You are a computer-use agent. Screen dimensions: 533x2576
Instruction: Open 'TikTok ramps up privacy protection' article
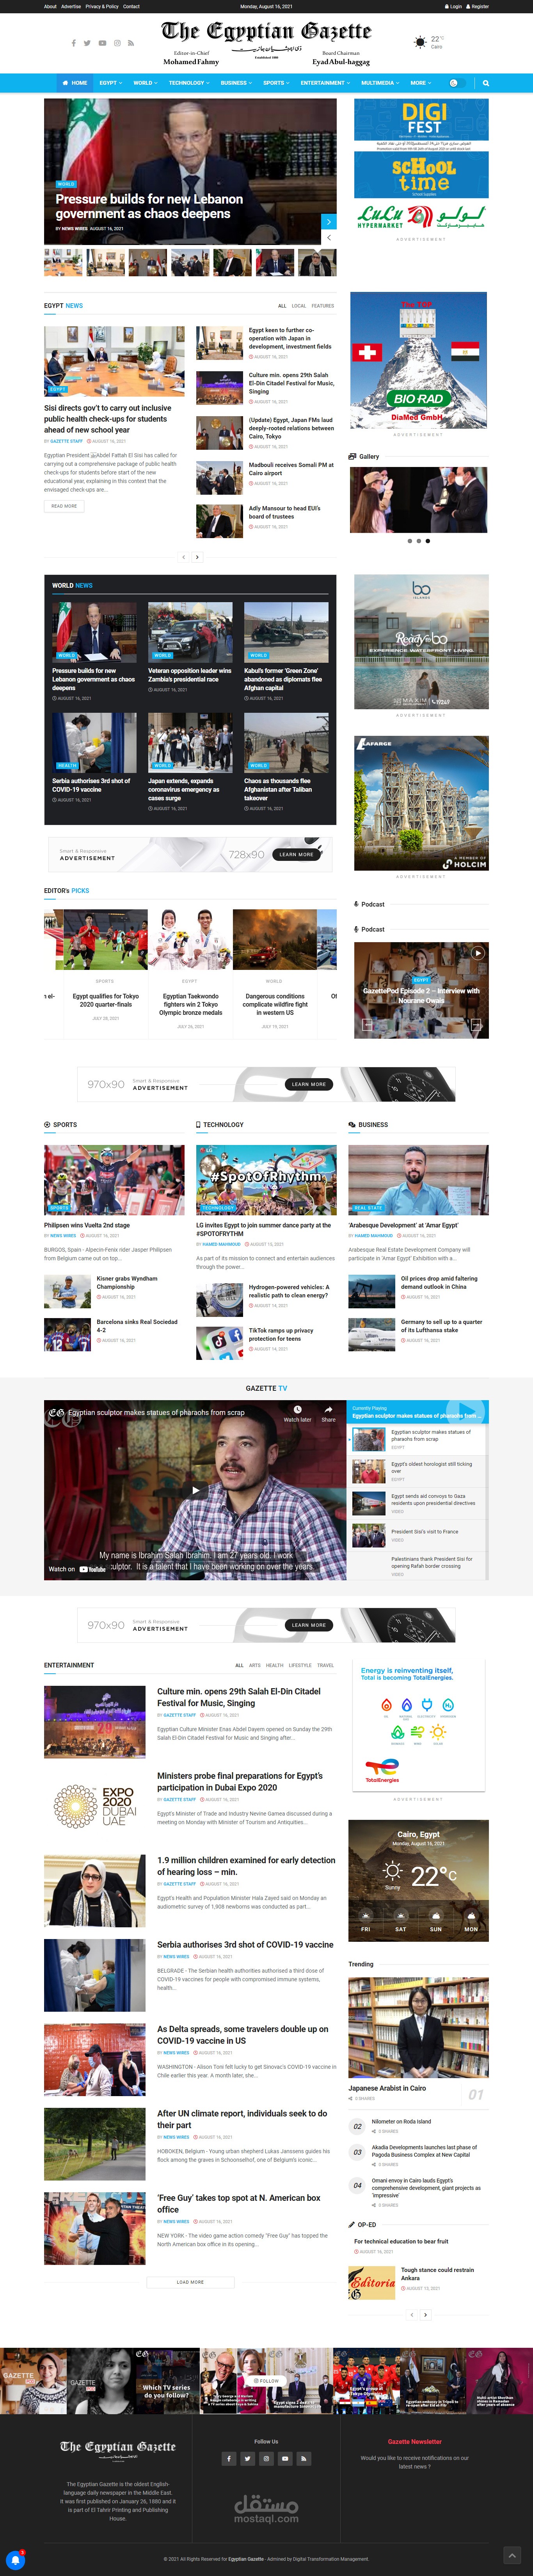[281, 1334]
